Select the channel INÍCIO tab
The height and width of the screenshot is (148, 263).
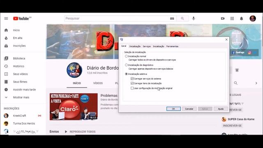77,83
